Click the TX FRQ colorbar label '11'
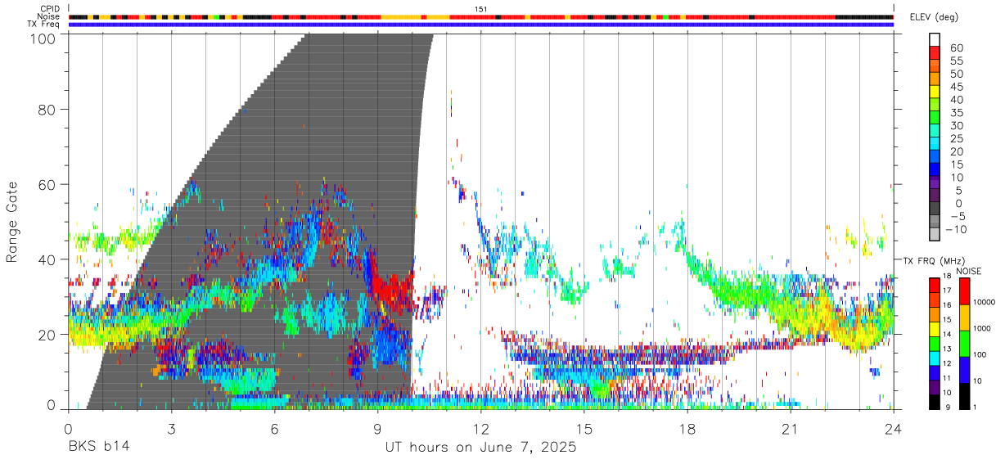This screenshot has width=1005, height=464. pyautogui.click(x=947, y=378)
